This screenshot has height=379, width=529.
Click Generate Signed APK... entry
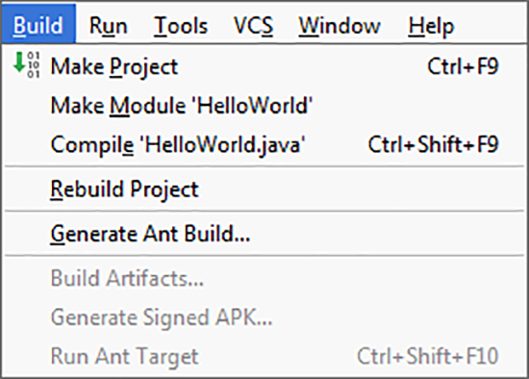pos(264,317)
